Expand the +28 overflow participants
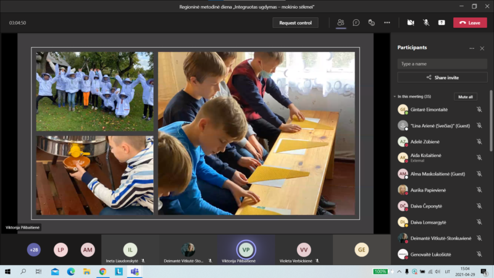The width and height of the screenshot is (494, 278). pyautogui.click(x=34, y=250)
